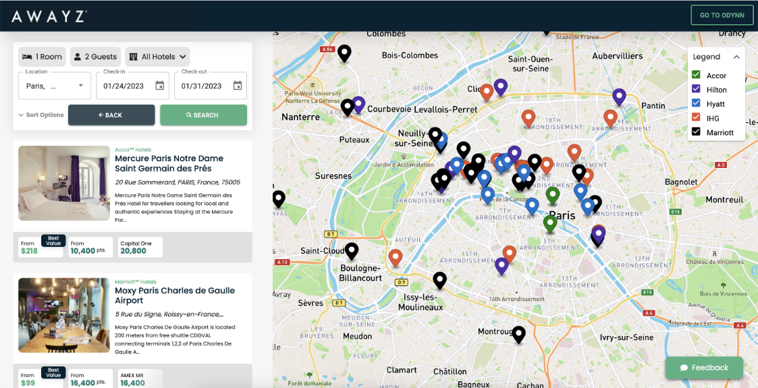
Task: Open the Moxy hotel lounge photo
Action: click(64, 315)
